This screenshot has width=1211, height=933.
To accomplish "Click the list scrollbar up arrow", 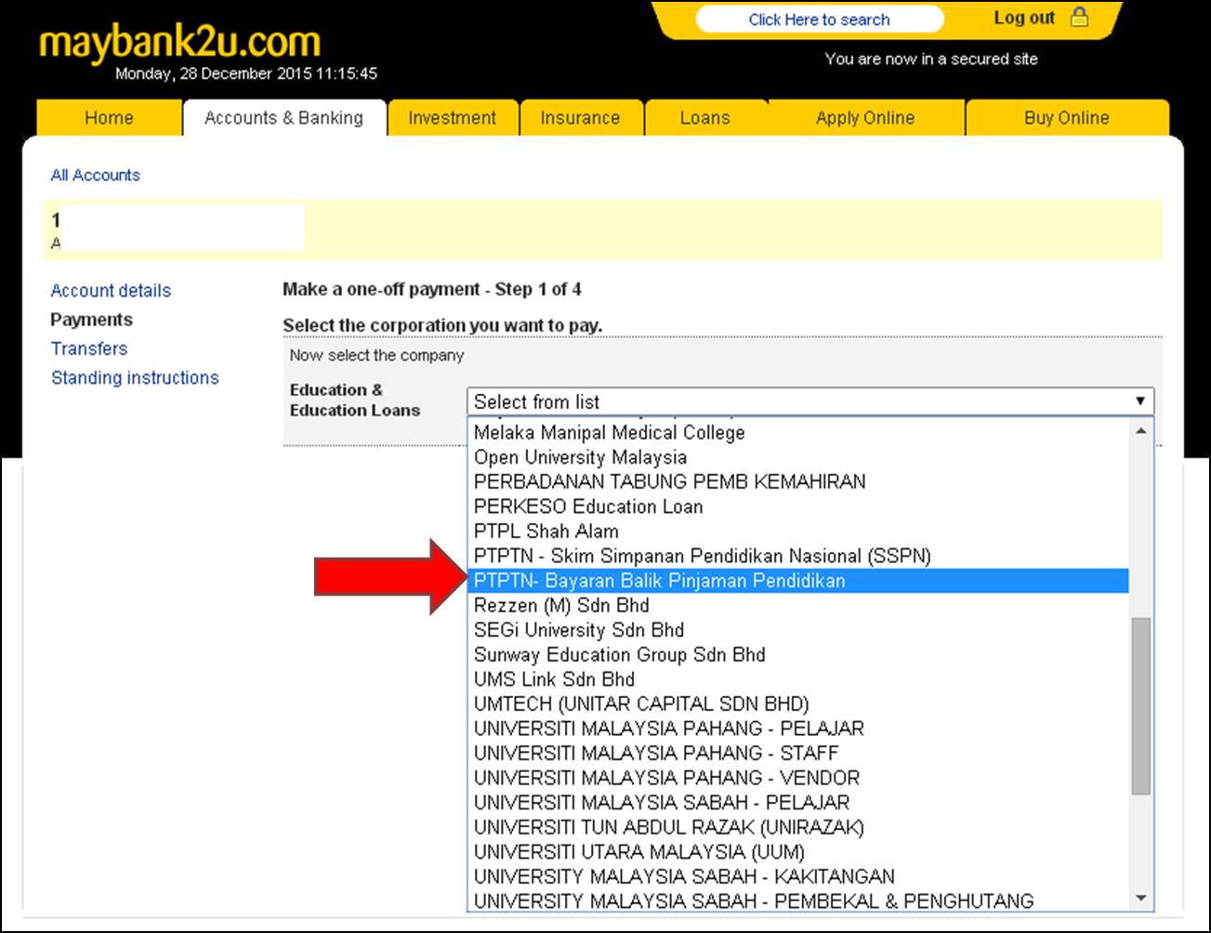I will (1140, 430).
